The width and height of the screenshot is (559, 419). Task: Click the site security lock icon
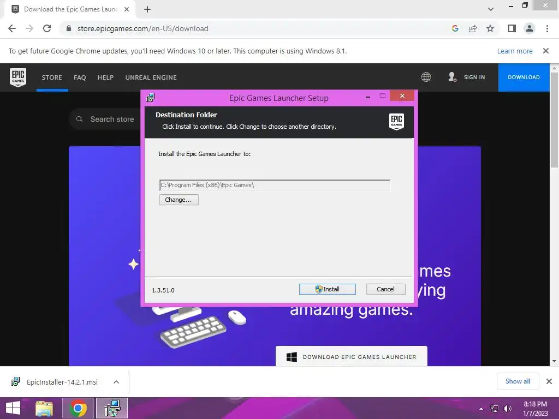pos(69,28)
